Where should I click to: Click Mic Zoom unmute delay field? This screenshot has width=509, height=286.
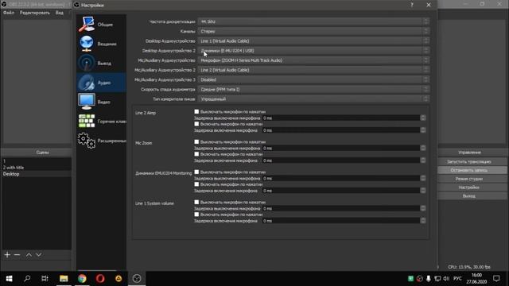tap(341, 160)
